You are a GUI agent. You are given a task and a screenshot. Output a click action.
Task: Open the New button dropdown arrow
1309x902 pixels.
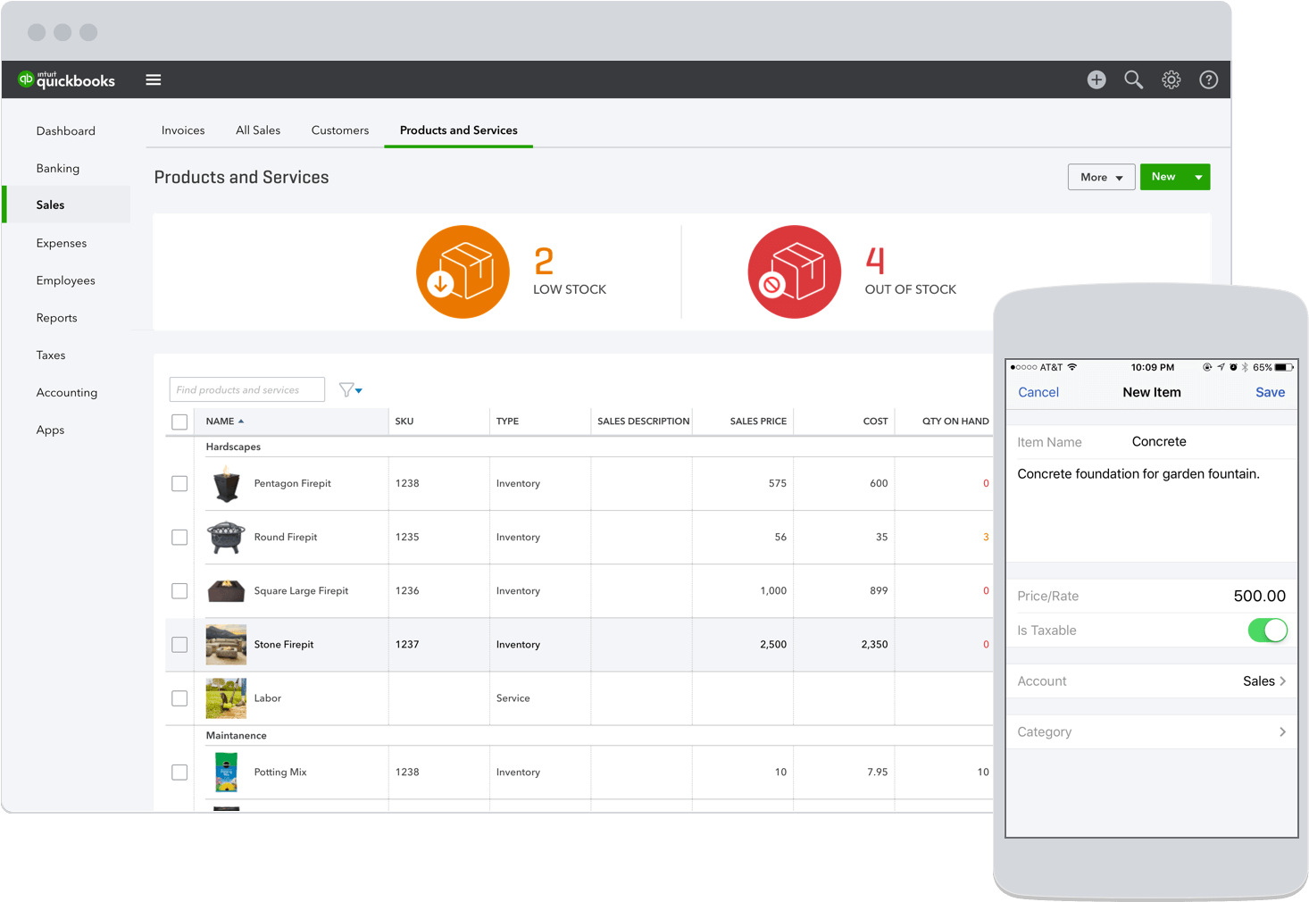point(1198,177)
